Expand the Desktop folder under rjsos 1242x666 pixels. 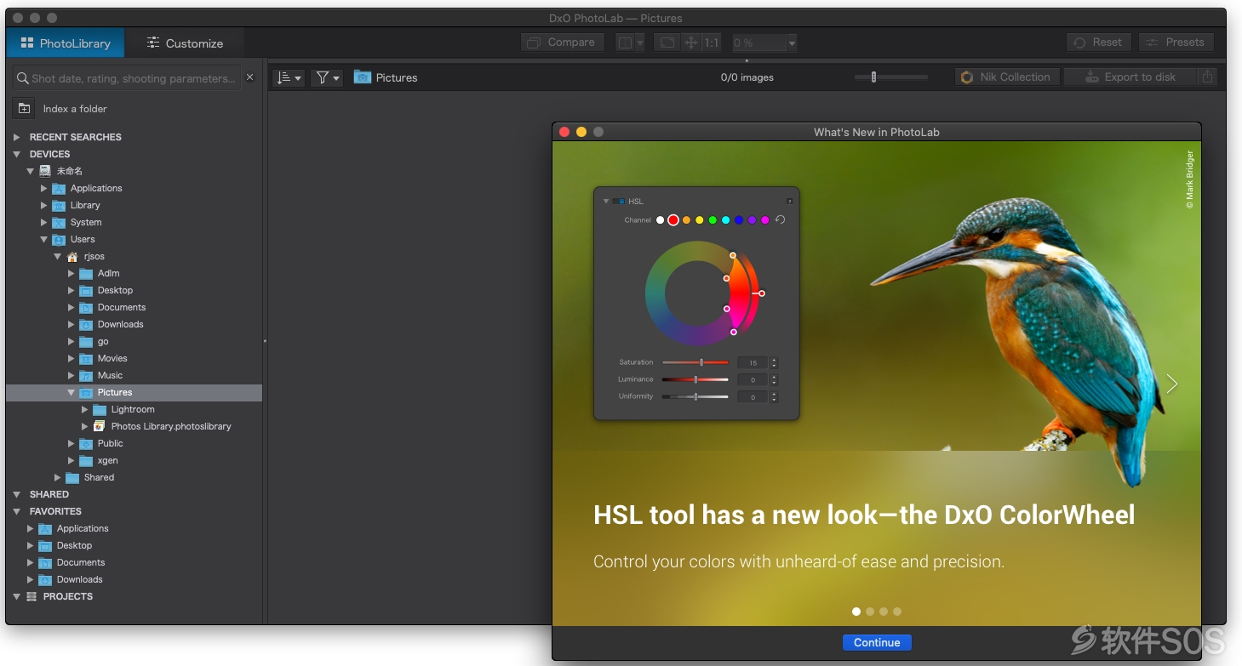[x=72, y=290]
